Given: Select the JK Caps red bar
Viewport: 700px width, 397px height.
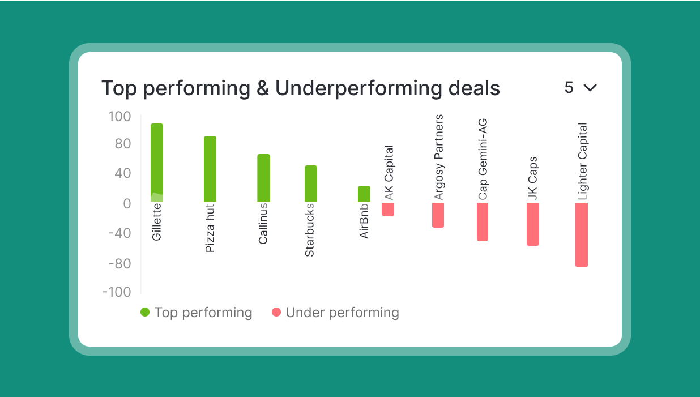Looking at the screenshot, I should click(x=533, y=224).
